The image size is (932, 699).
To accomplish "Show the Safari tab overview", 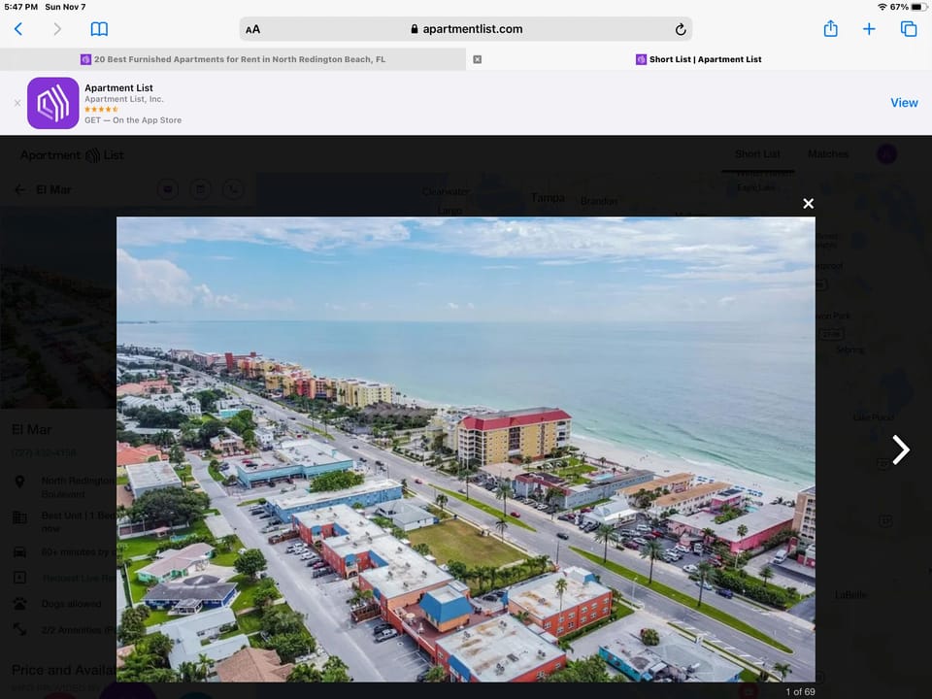I will click(x=909, y=29).
